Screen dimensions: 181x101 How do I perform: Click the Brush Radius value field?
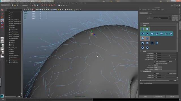tap(158, 53)
